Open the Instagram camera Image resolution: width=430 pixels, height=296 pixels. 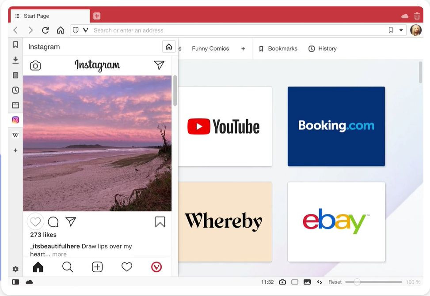[35, 66]
